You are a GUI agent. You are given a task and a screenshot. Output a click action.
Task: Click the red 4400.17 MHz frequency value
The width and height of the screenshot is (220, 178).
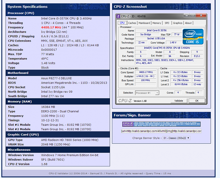[51, 27]
